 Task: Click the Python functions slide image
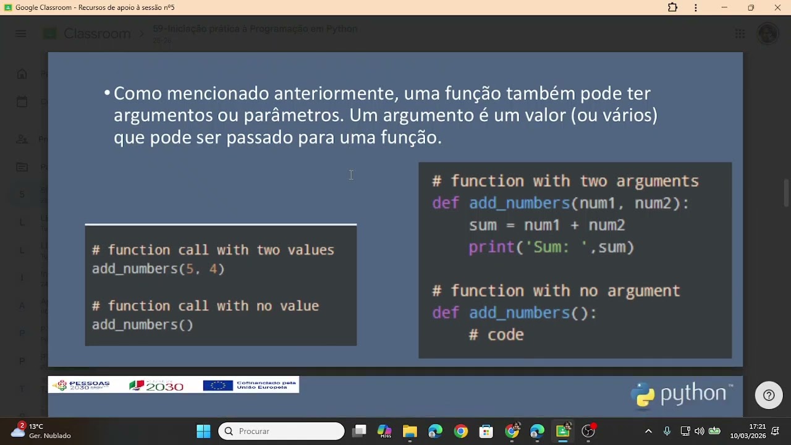pyautogui.click(x=395, y=210)
